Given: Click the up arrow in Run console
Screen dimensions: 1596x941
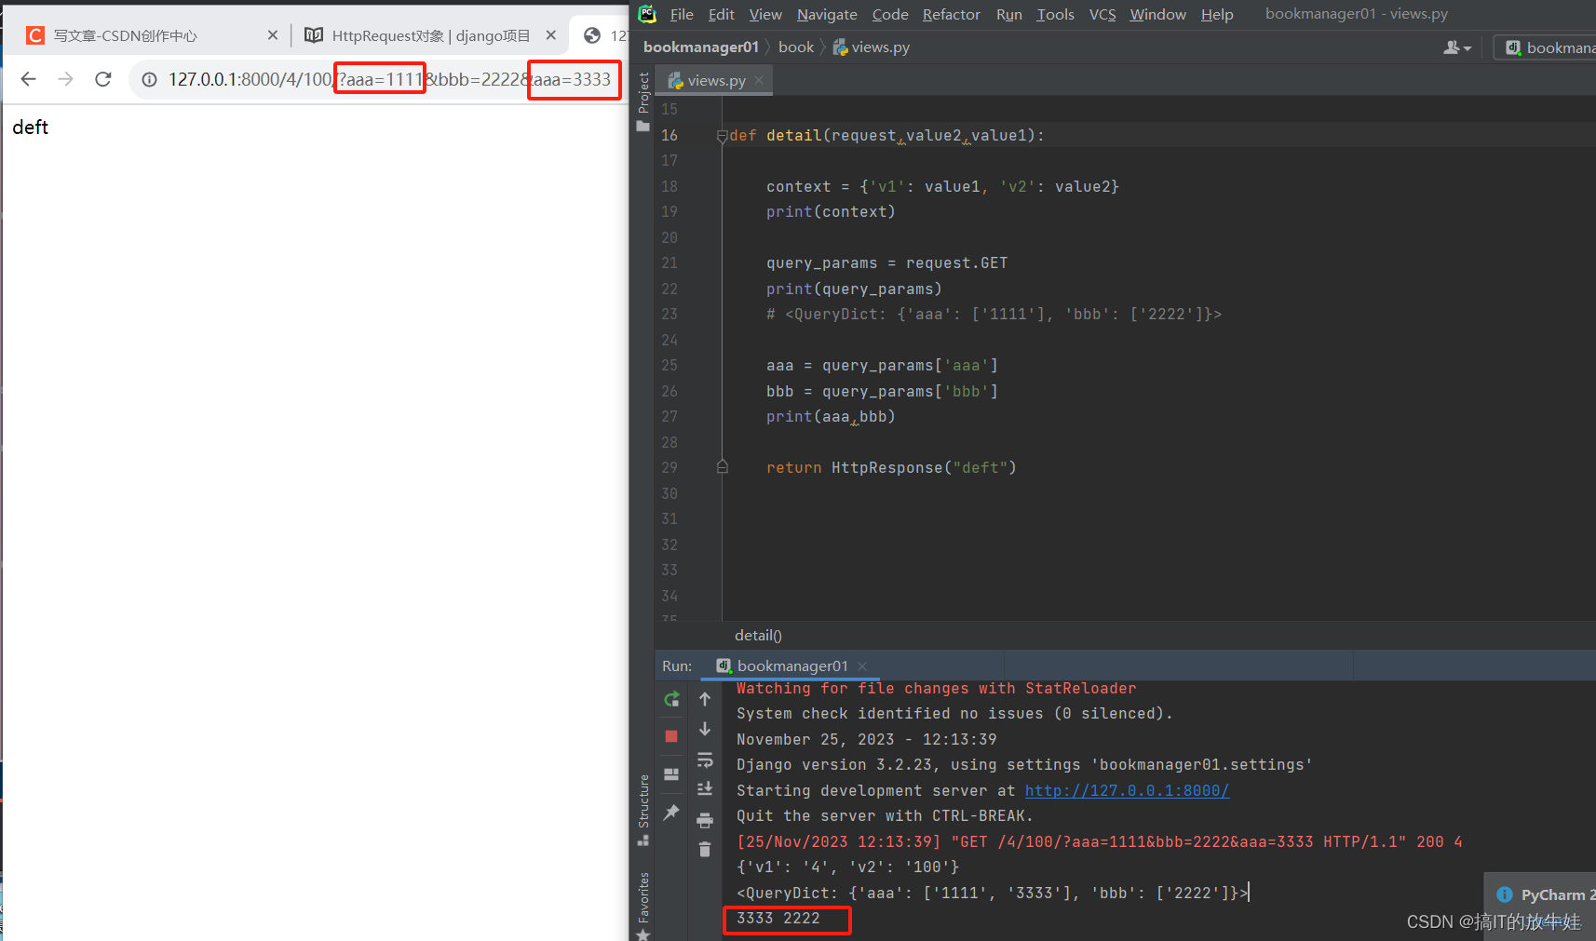Looking at the screenshot, I should pyautogui.click(x=705, y=699).
